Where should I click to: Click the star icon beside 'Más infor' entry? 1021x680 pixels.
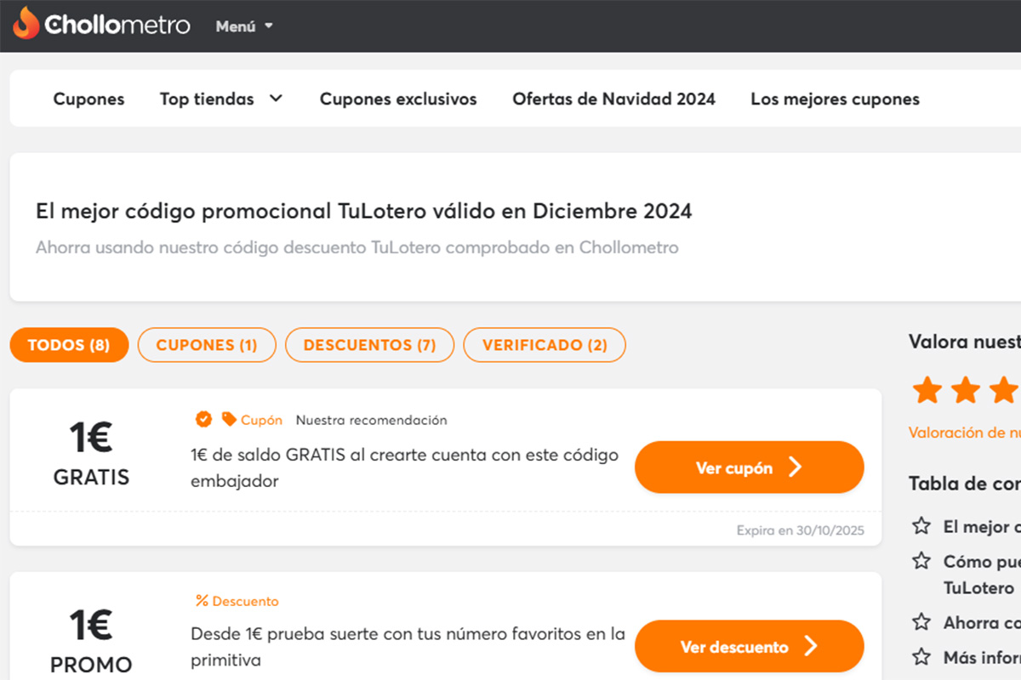click(x=921, y=657)
